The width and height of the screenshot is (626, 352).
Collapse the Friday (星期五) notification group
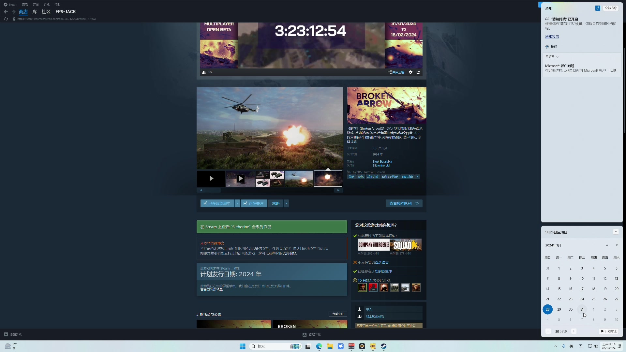[x=552, y=57]
